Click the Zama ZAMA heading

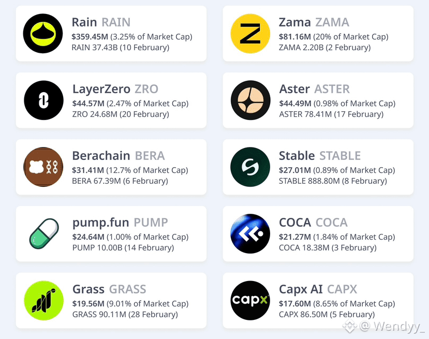(x=314, y=22)
